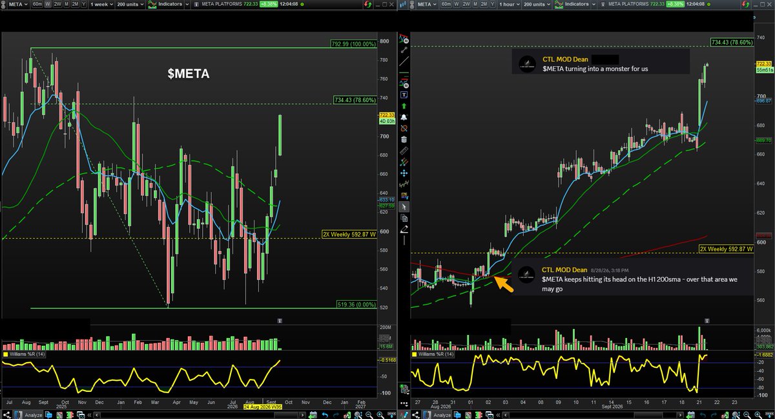The width and height of the screenshot is (775, 419).
Task: Choose the blue crosshair move tool
Action: [x=404, y=173]
